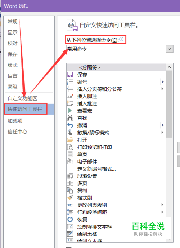The image size is (180, 248).
Task: Click the single page icon beside 单页
Action: pyautogui.click(x=70, y=154)
